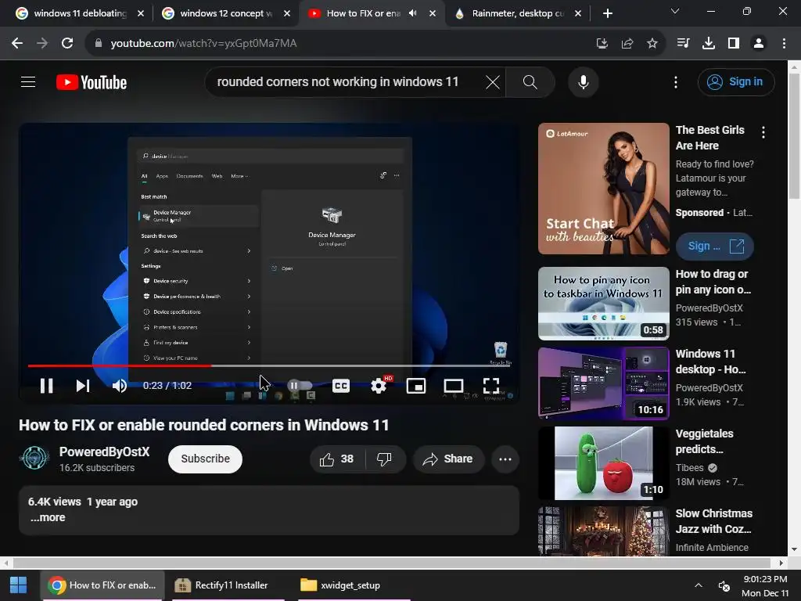The height and width of the screenshot is (601, 801).
Task: Mute the video volume
Action: click(x=120, y=385)
